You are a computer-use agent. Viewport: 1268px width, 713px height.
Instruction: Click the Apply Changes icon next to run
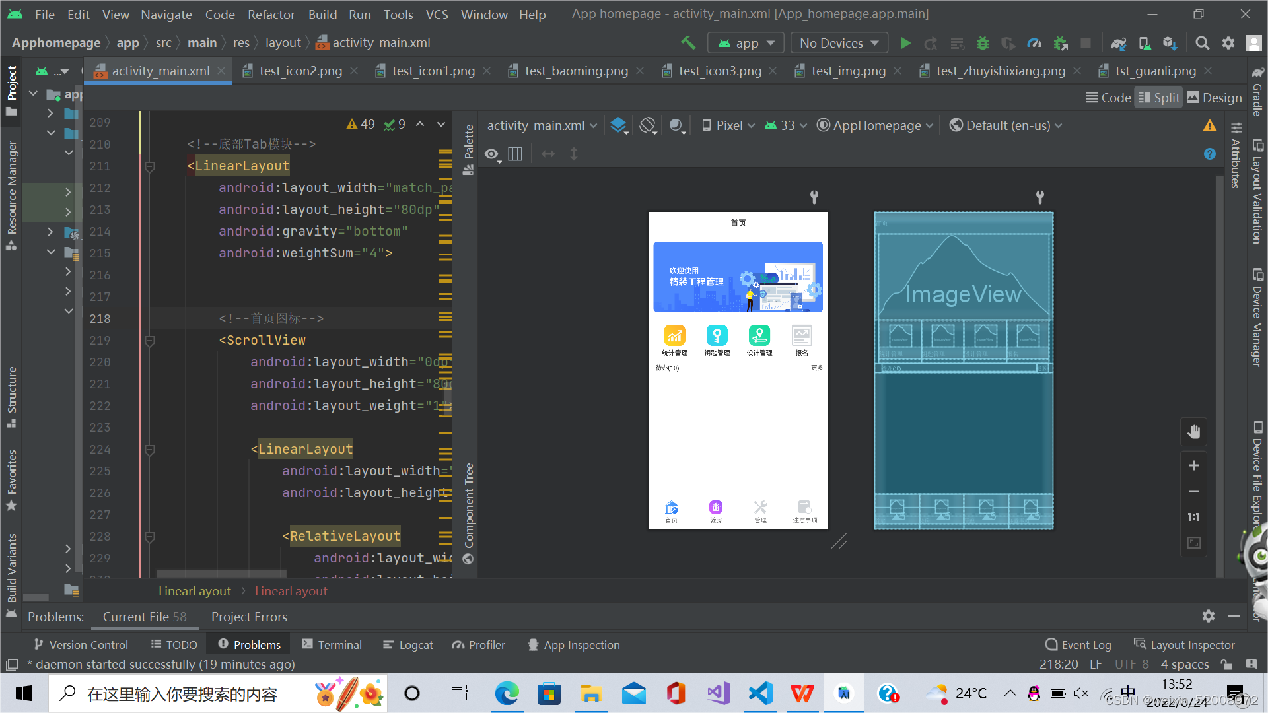coord(931,43)
